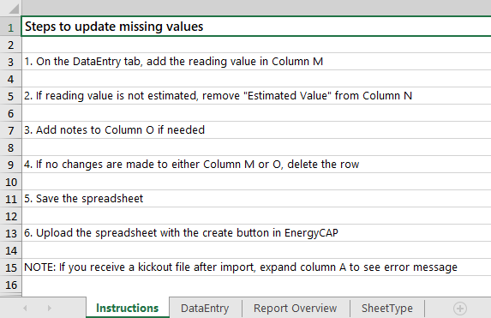Image resolution: width=491 pixels, height=318 pixels.
Task: Select row 13 header
Action: (x=10, y=233)
